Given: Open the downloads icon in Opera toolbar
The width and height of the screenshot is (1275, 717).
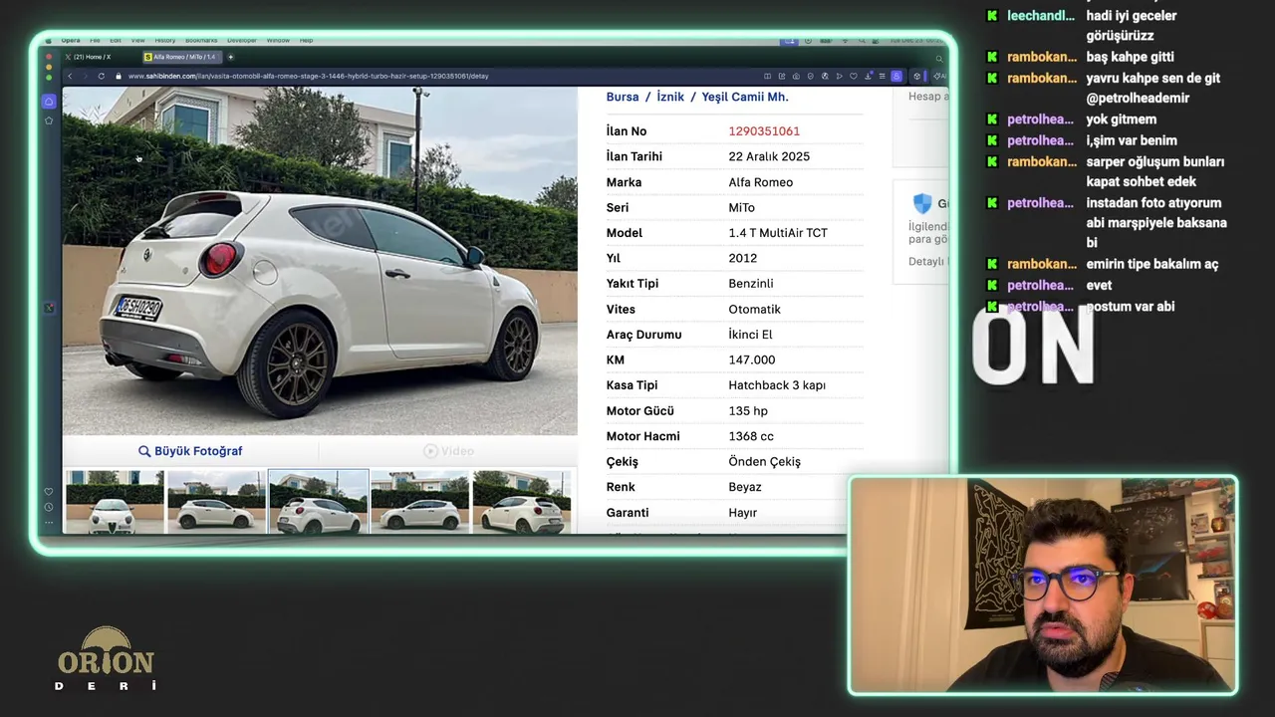Looking at the screenshot, I should 869,76.
